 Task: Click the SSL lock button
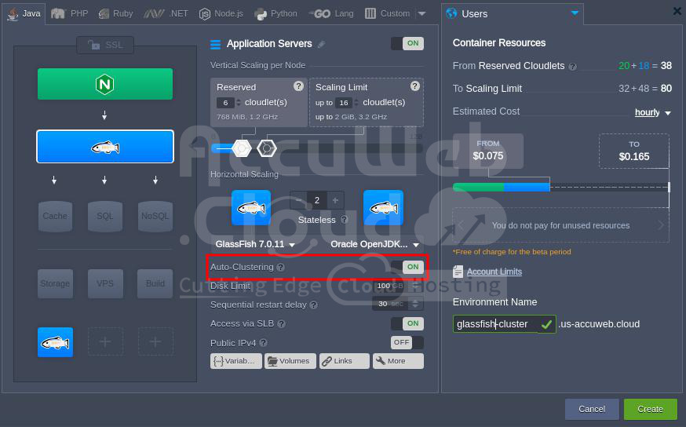[x=105, y=45]
